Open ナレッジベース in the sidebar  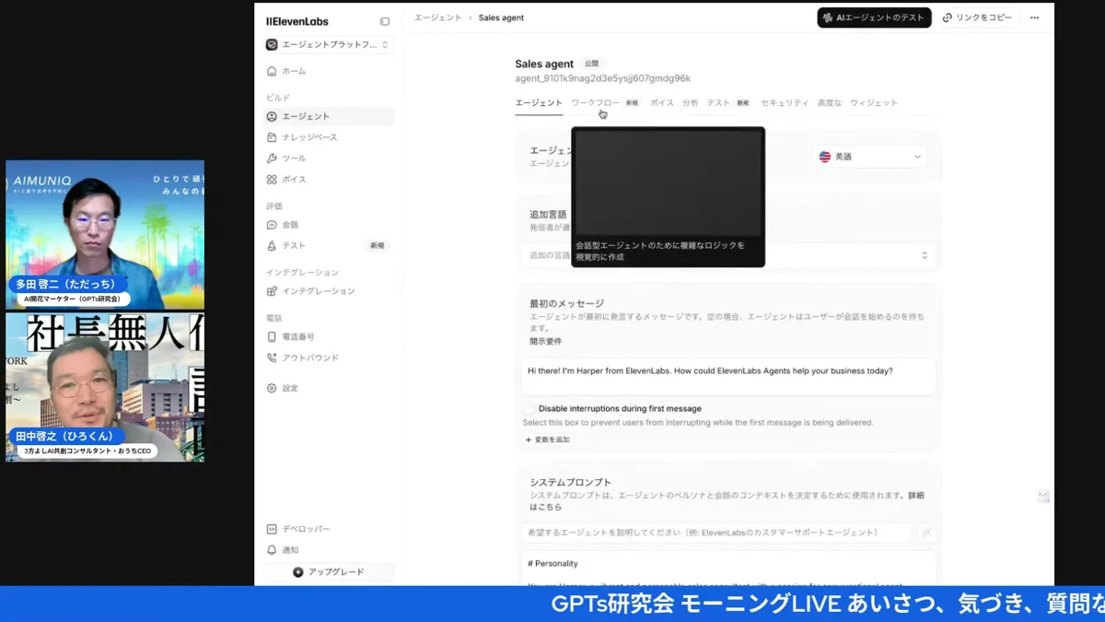(328, 137)
